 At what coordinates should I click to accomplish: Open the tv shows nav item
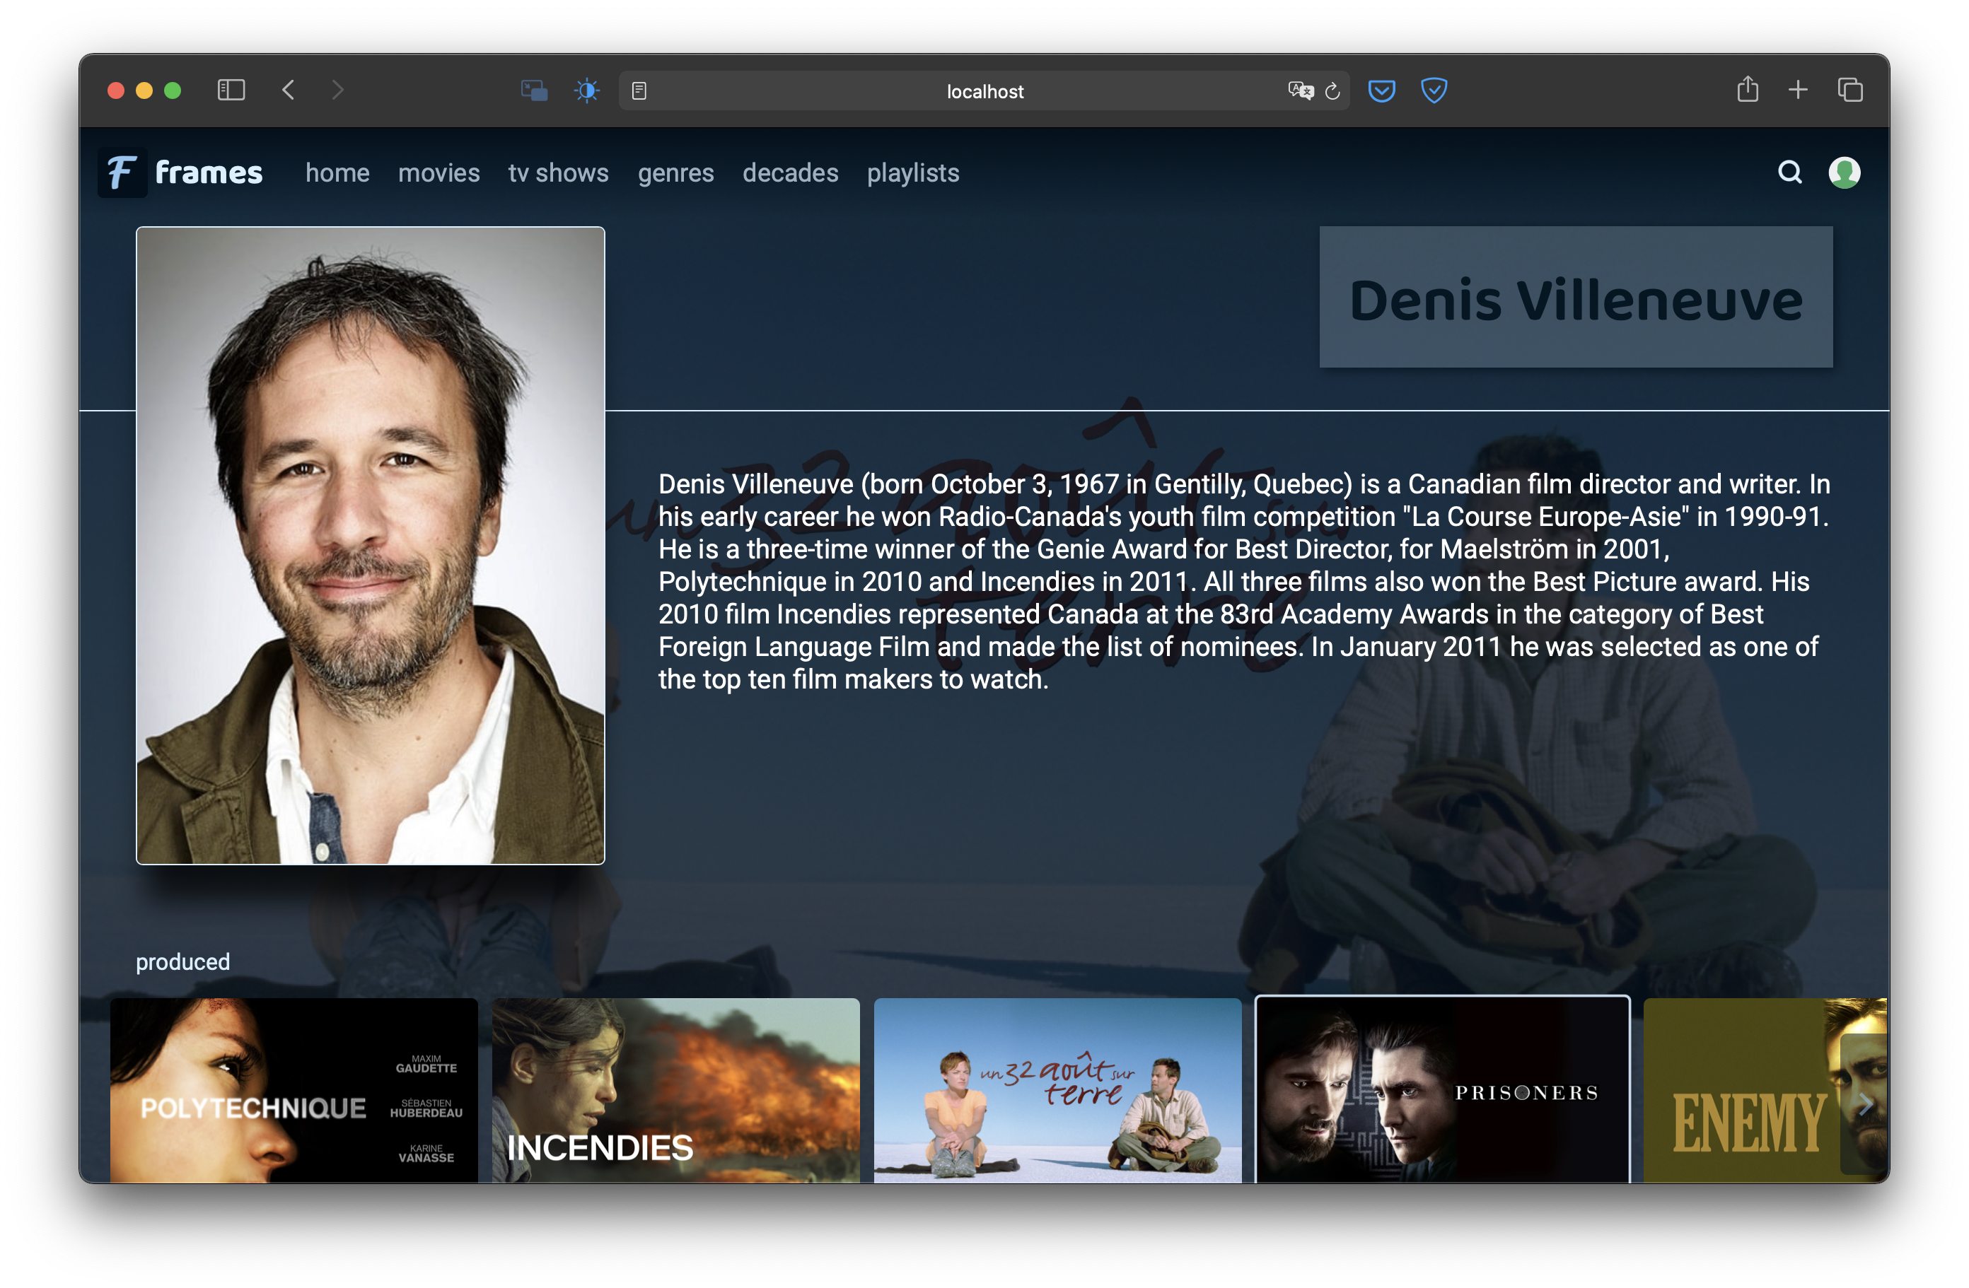pyautogui.click(x=559, y=172)
